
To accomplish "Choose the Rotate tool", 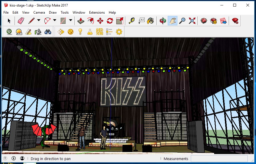I will tap(110, 21).
